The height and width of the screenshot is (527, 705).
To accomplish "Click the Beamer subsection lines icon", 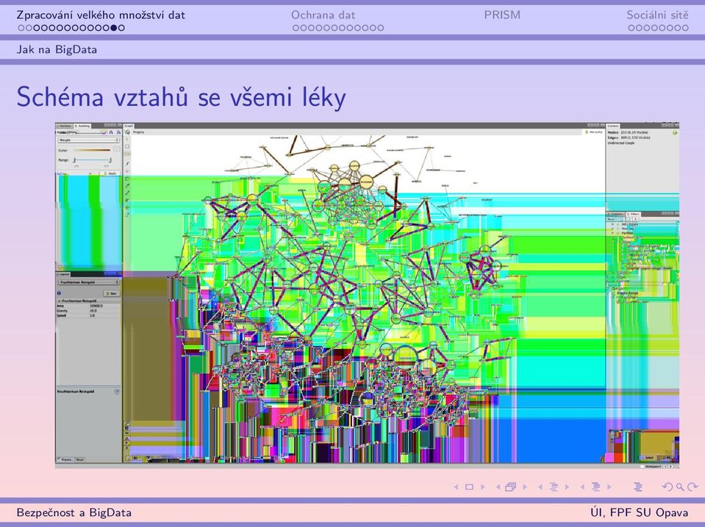I will click(x=554, y=487).
